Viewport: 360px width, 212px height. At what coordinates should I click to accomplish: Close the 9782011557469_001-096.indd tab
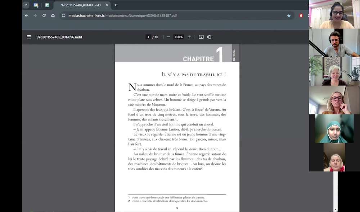107,5
